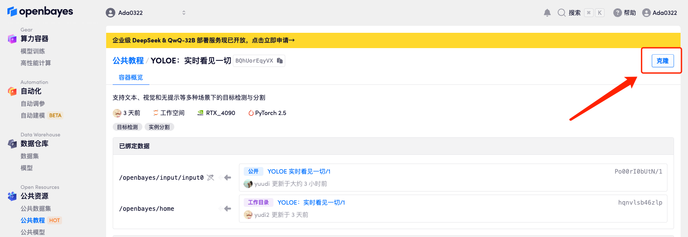The image size is (688, 237).
Task: Click the author avatar beside 3 天前
Action: click(x=117, y=113)
